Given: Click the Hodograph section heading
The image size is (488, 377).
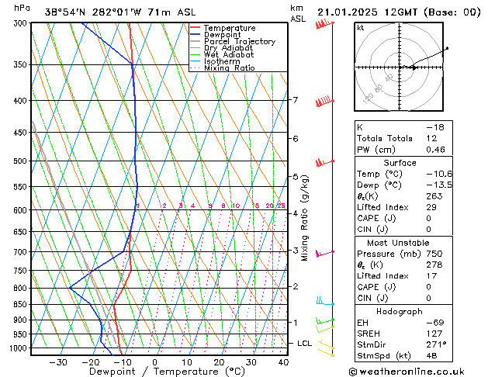Looking at the screenshot, I should tap(400, 311).
